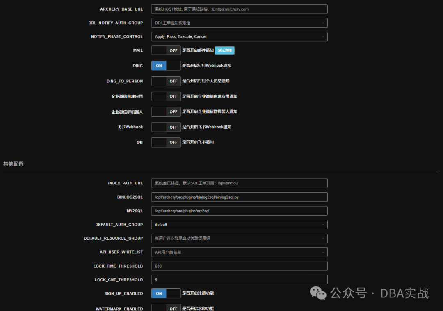
Task: Open the API_USER_WHITELIST dropdown
Action: coord(239,252)
